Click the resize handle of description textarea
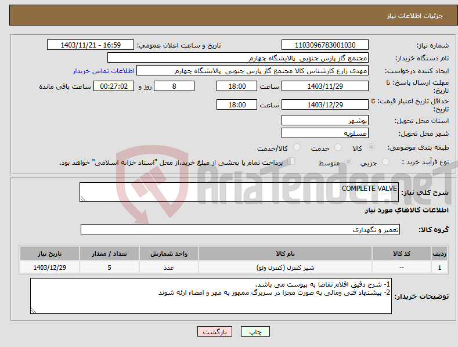Image resolution: width=458 pixels, height=347 pixels. [x=83, y=198]
